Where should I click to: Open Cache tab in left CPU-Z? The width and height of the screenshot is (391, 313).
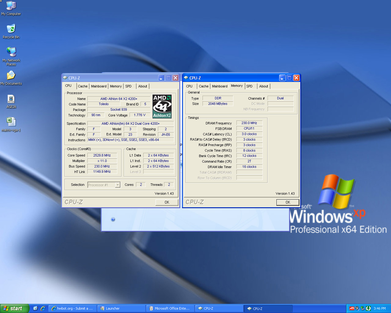tap(82, 86)
